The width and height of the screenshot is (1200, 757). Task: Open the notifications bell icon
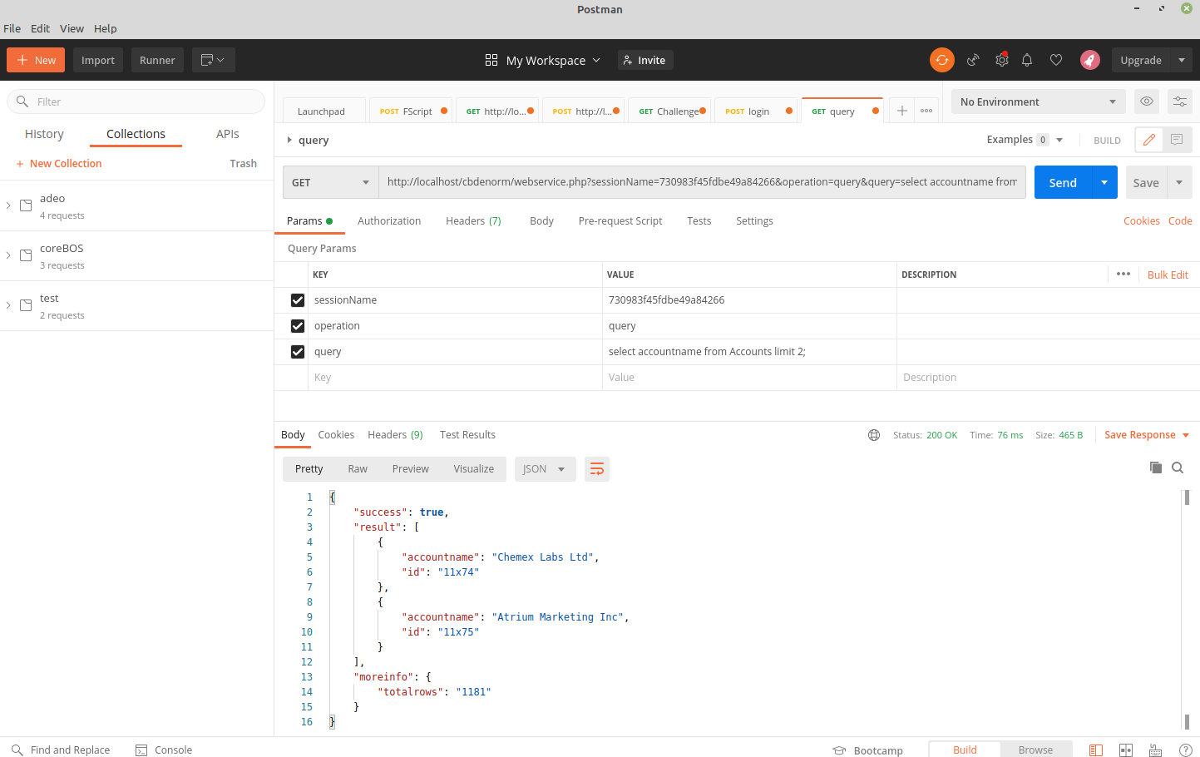[1027, 60]
